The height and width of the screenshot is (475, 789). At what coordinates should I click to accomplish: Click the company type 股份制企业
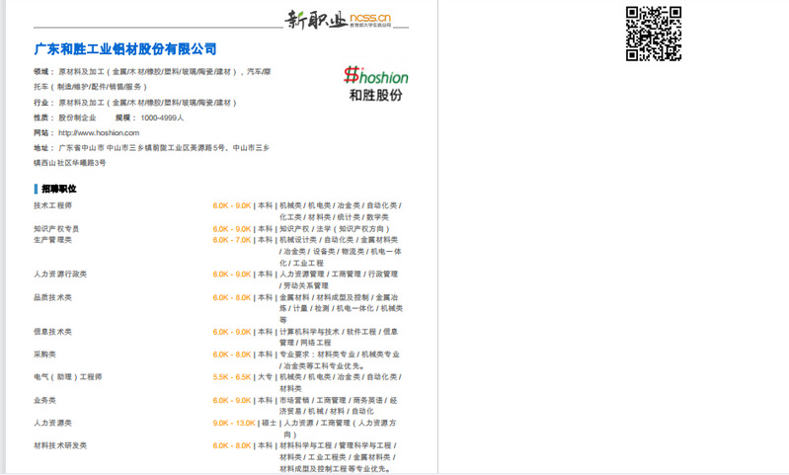coord(77,118)
